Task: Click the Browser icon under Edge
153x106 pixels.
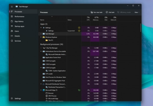Action: 47,93
